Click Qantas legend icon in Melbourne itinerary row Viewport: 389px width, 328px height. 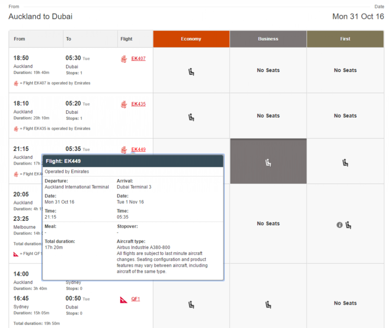pos(16,254)
